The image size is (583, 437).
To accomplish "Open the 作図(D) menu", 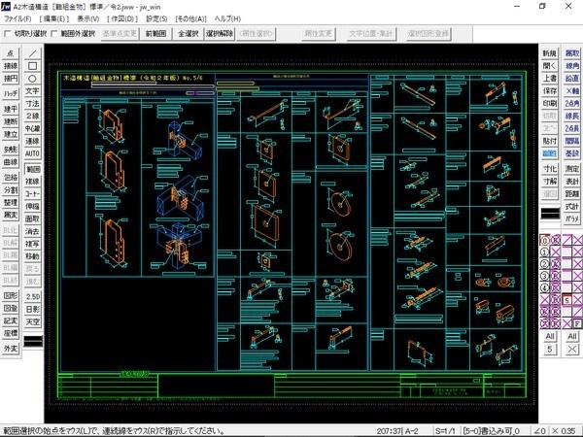I will (x=122, y=18).
